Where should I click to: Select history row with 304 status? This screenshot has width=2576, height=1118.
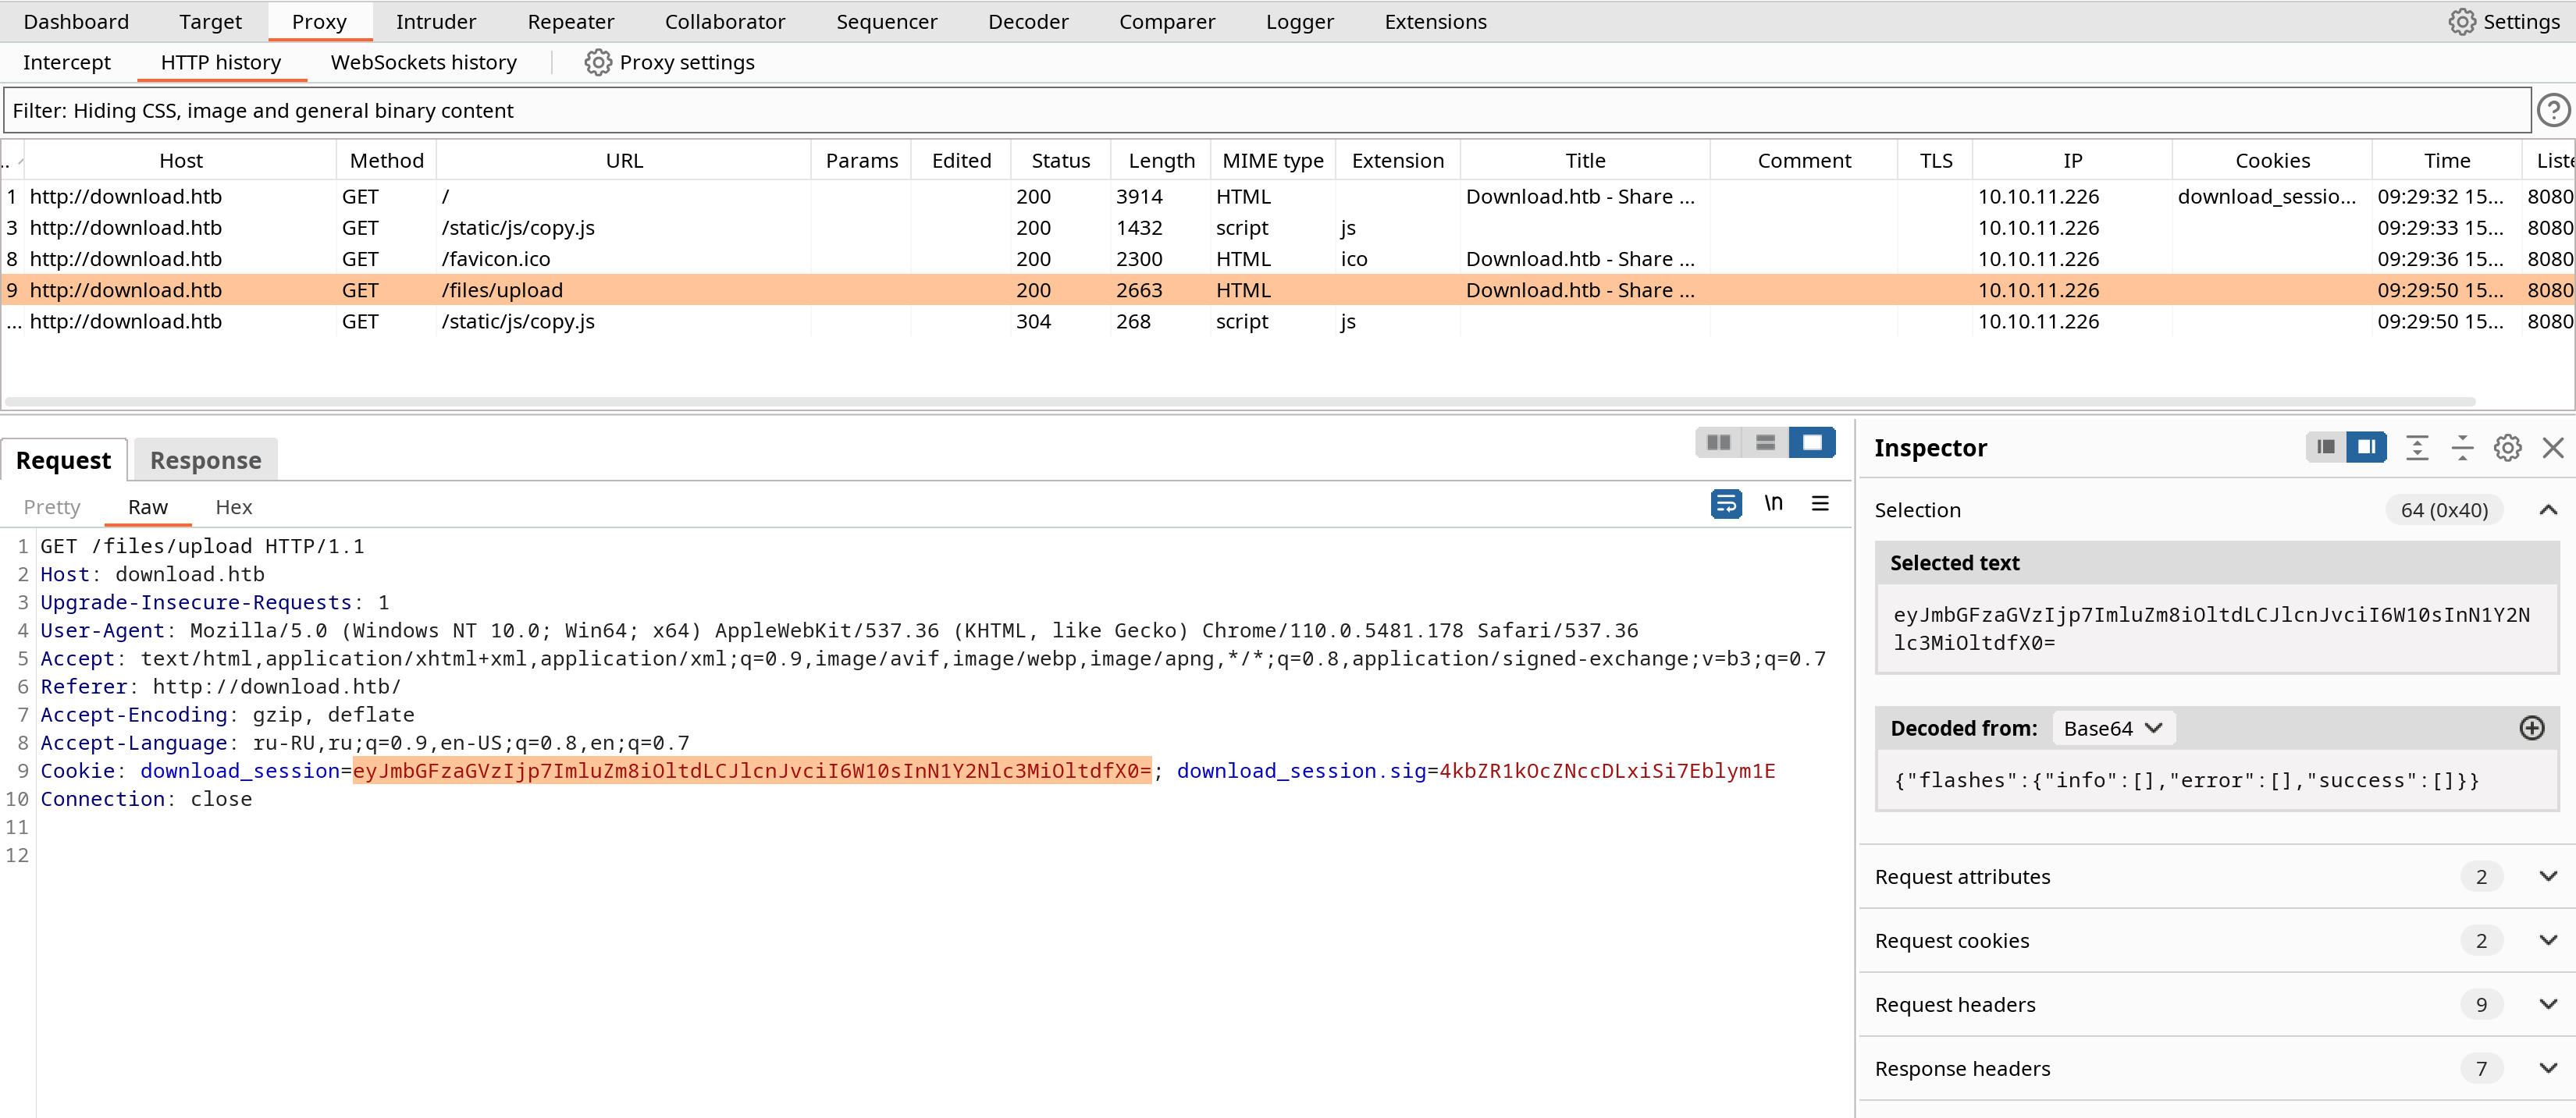(1287, 321)
